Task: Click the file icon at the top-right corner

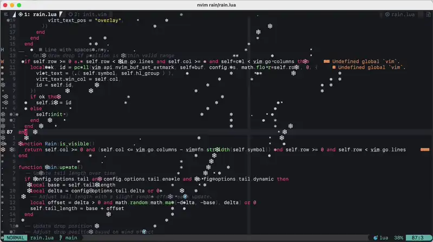Action: point(428,15)
